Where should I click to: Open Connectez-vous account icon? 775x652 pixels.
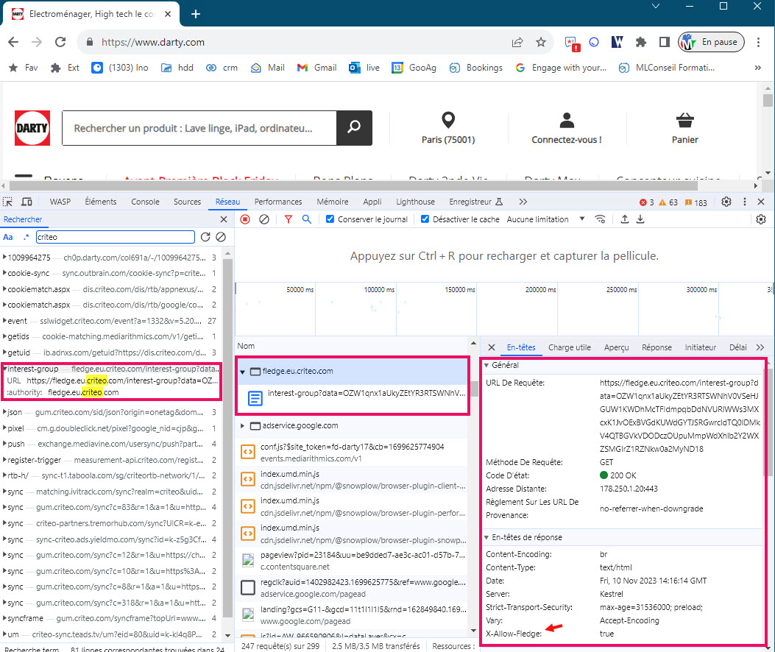tap(567, 128)
